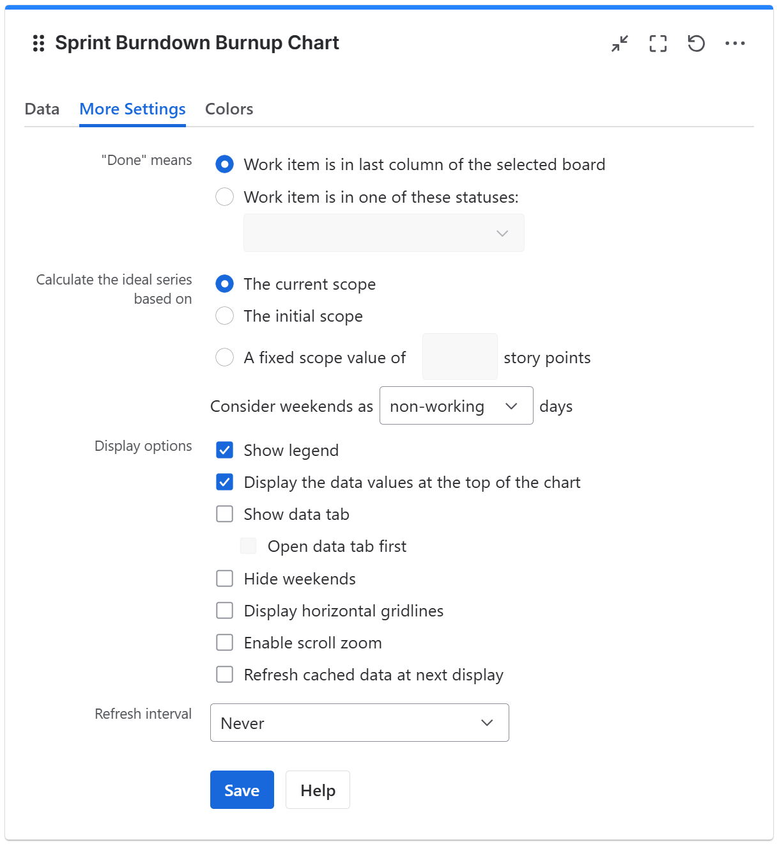777x846 pixels.
Task: Uncheck 'Show legend'
Action: 224,450
